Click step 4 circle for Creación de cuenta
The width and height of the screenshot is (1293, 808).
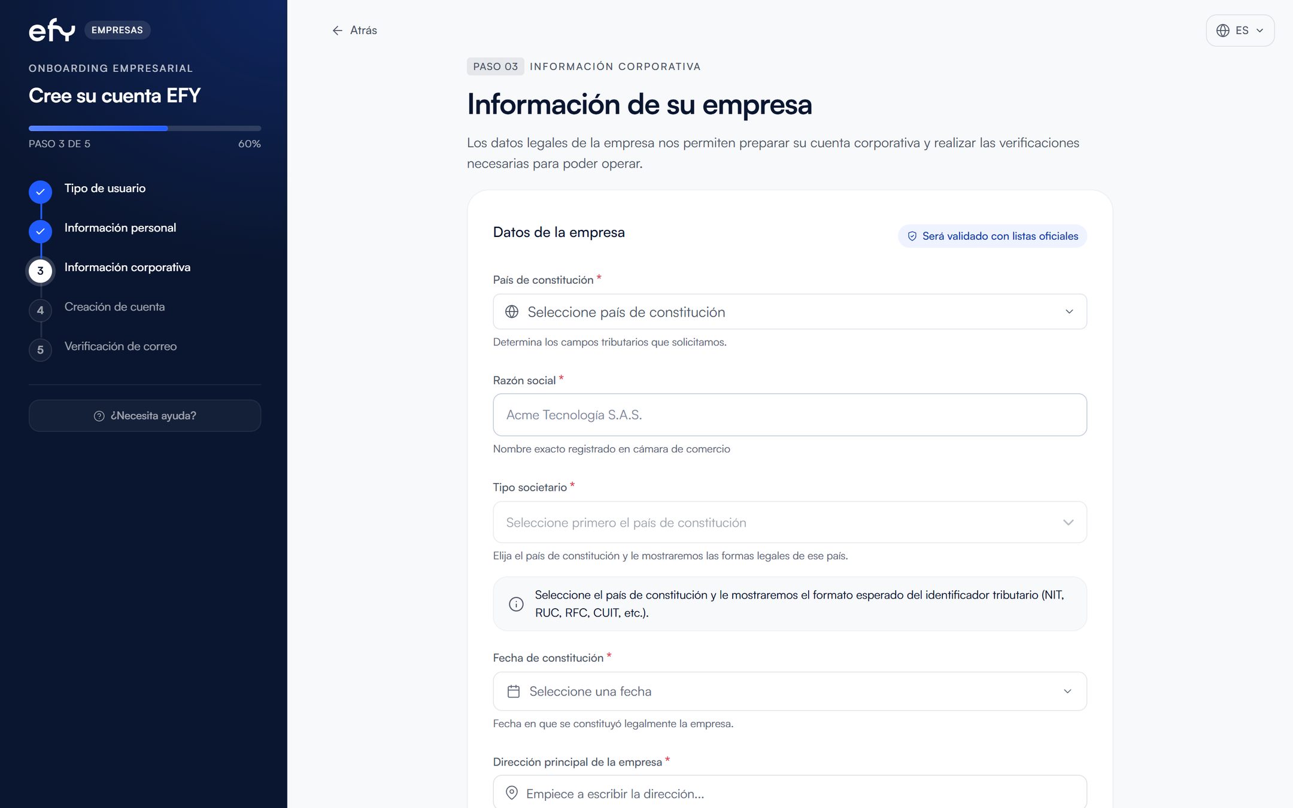(40, 310)
